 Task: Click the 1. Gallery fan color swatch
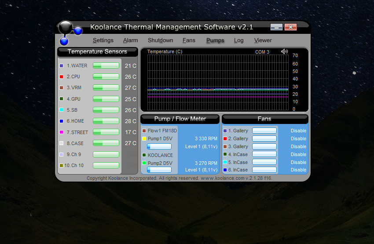[x=225, y=131]
